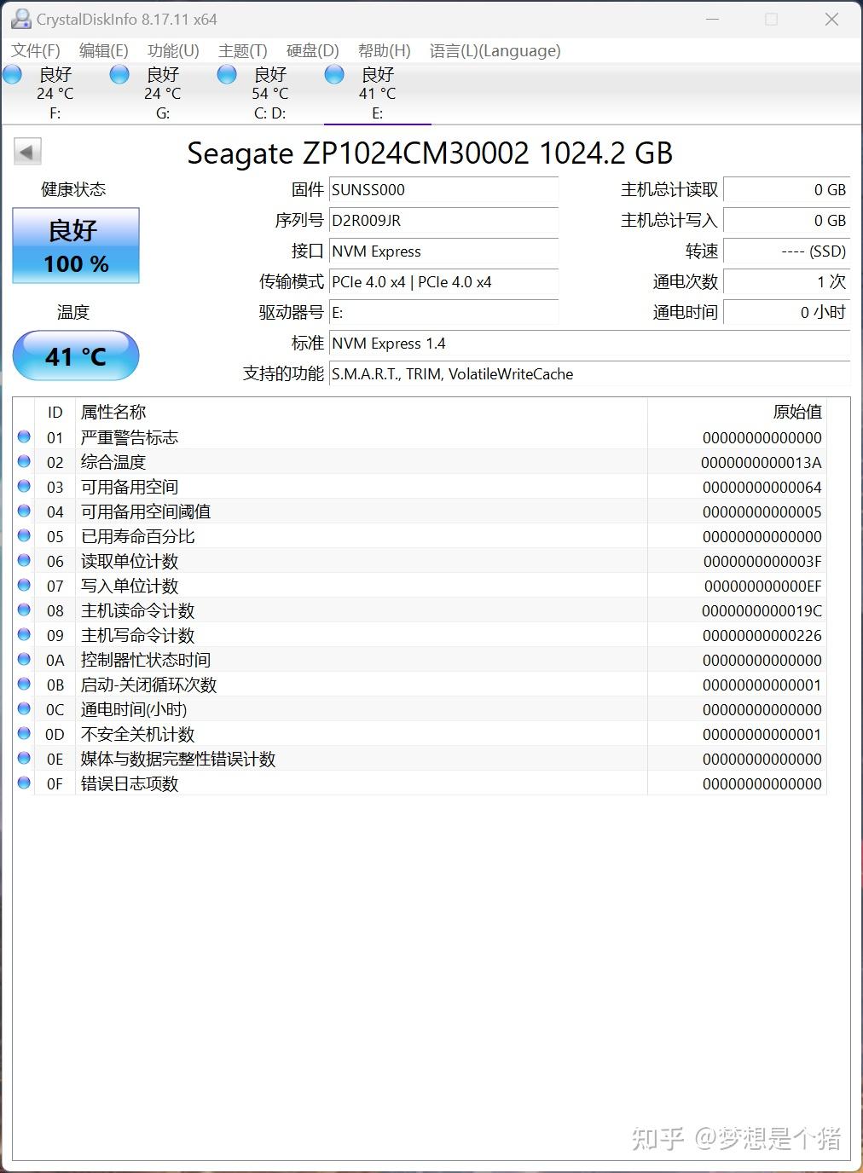
Task: Open the 硬盘(D) disk selection dropdown
Action: 311,50
